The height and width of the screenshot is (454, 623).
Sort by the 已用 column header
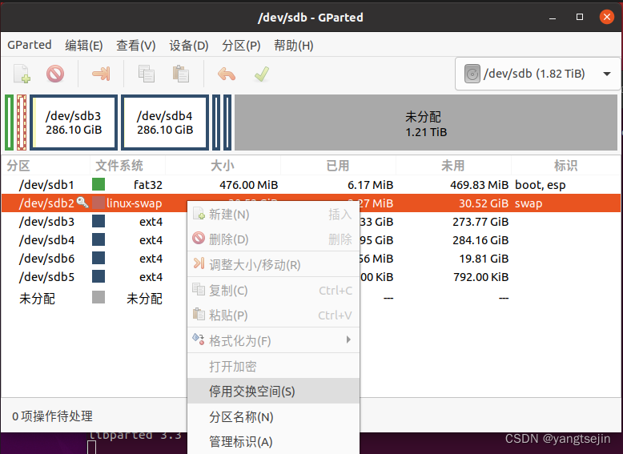(x=338, y=166)
